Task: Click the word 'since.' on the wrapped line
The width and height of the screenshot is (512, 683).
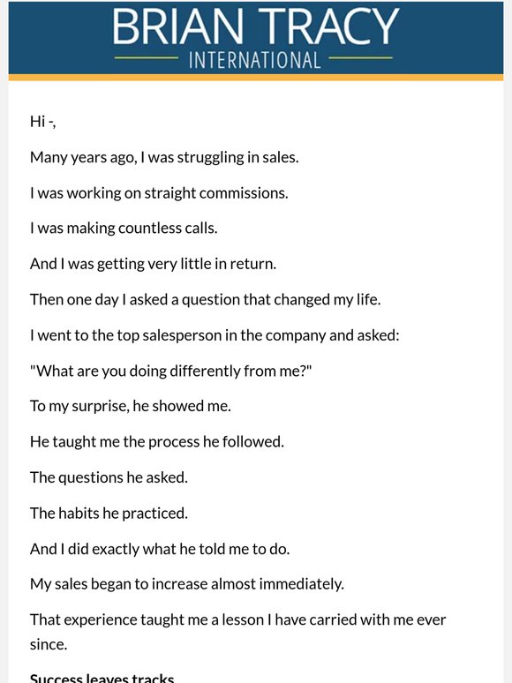Action: coord(49,644)
